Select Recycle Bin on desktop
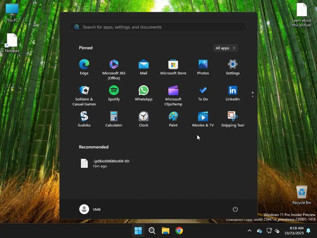This screenshot has width=317, height=238. (302, 195)
